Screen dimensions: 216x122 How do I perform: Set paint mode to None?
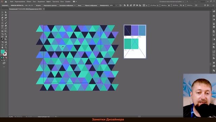[x=6, y=58]
